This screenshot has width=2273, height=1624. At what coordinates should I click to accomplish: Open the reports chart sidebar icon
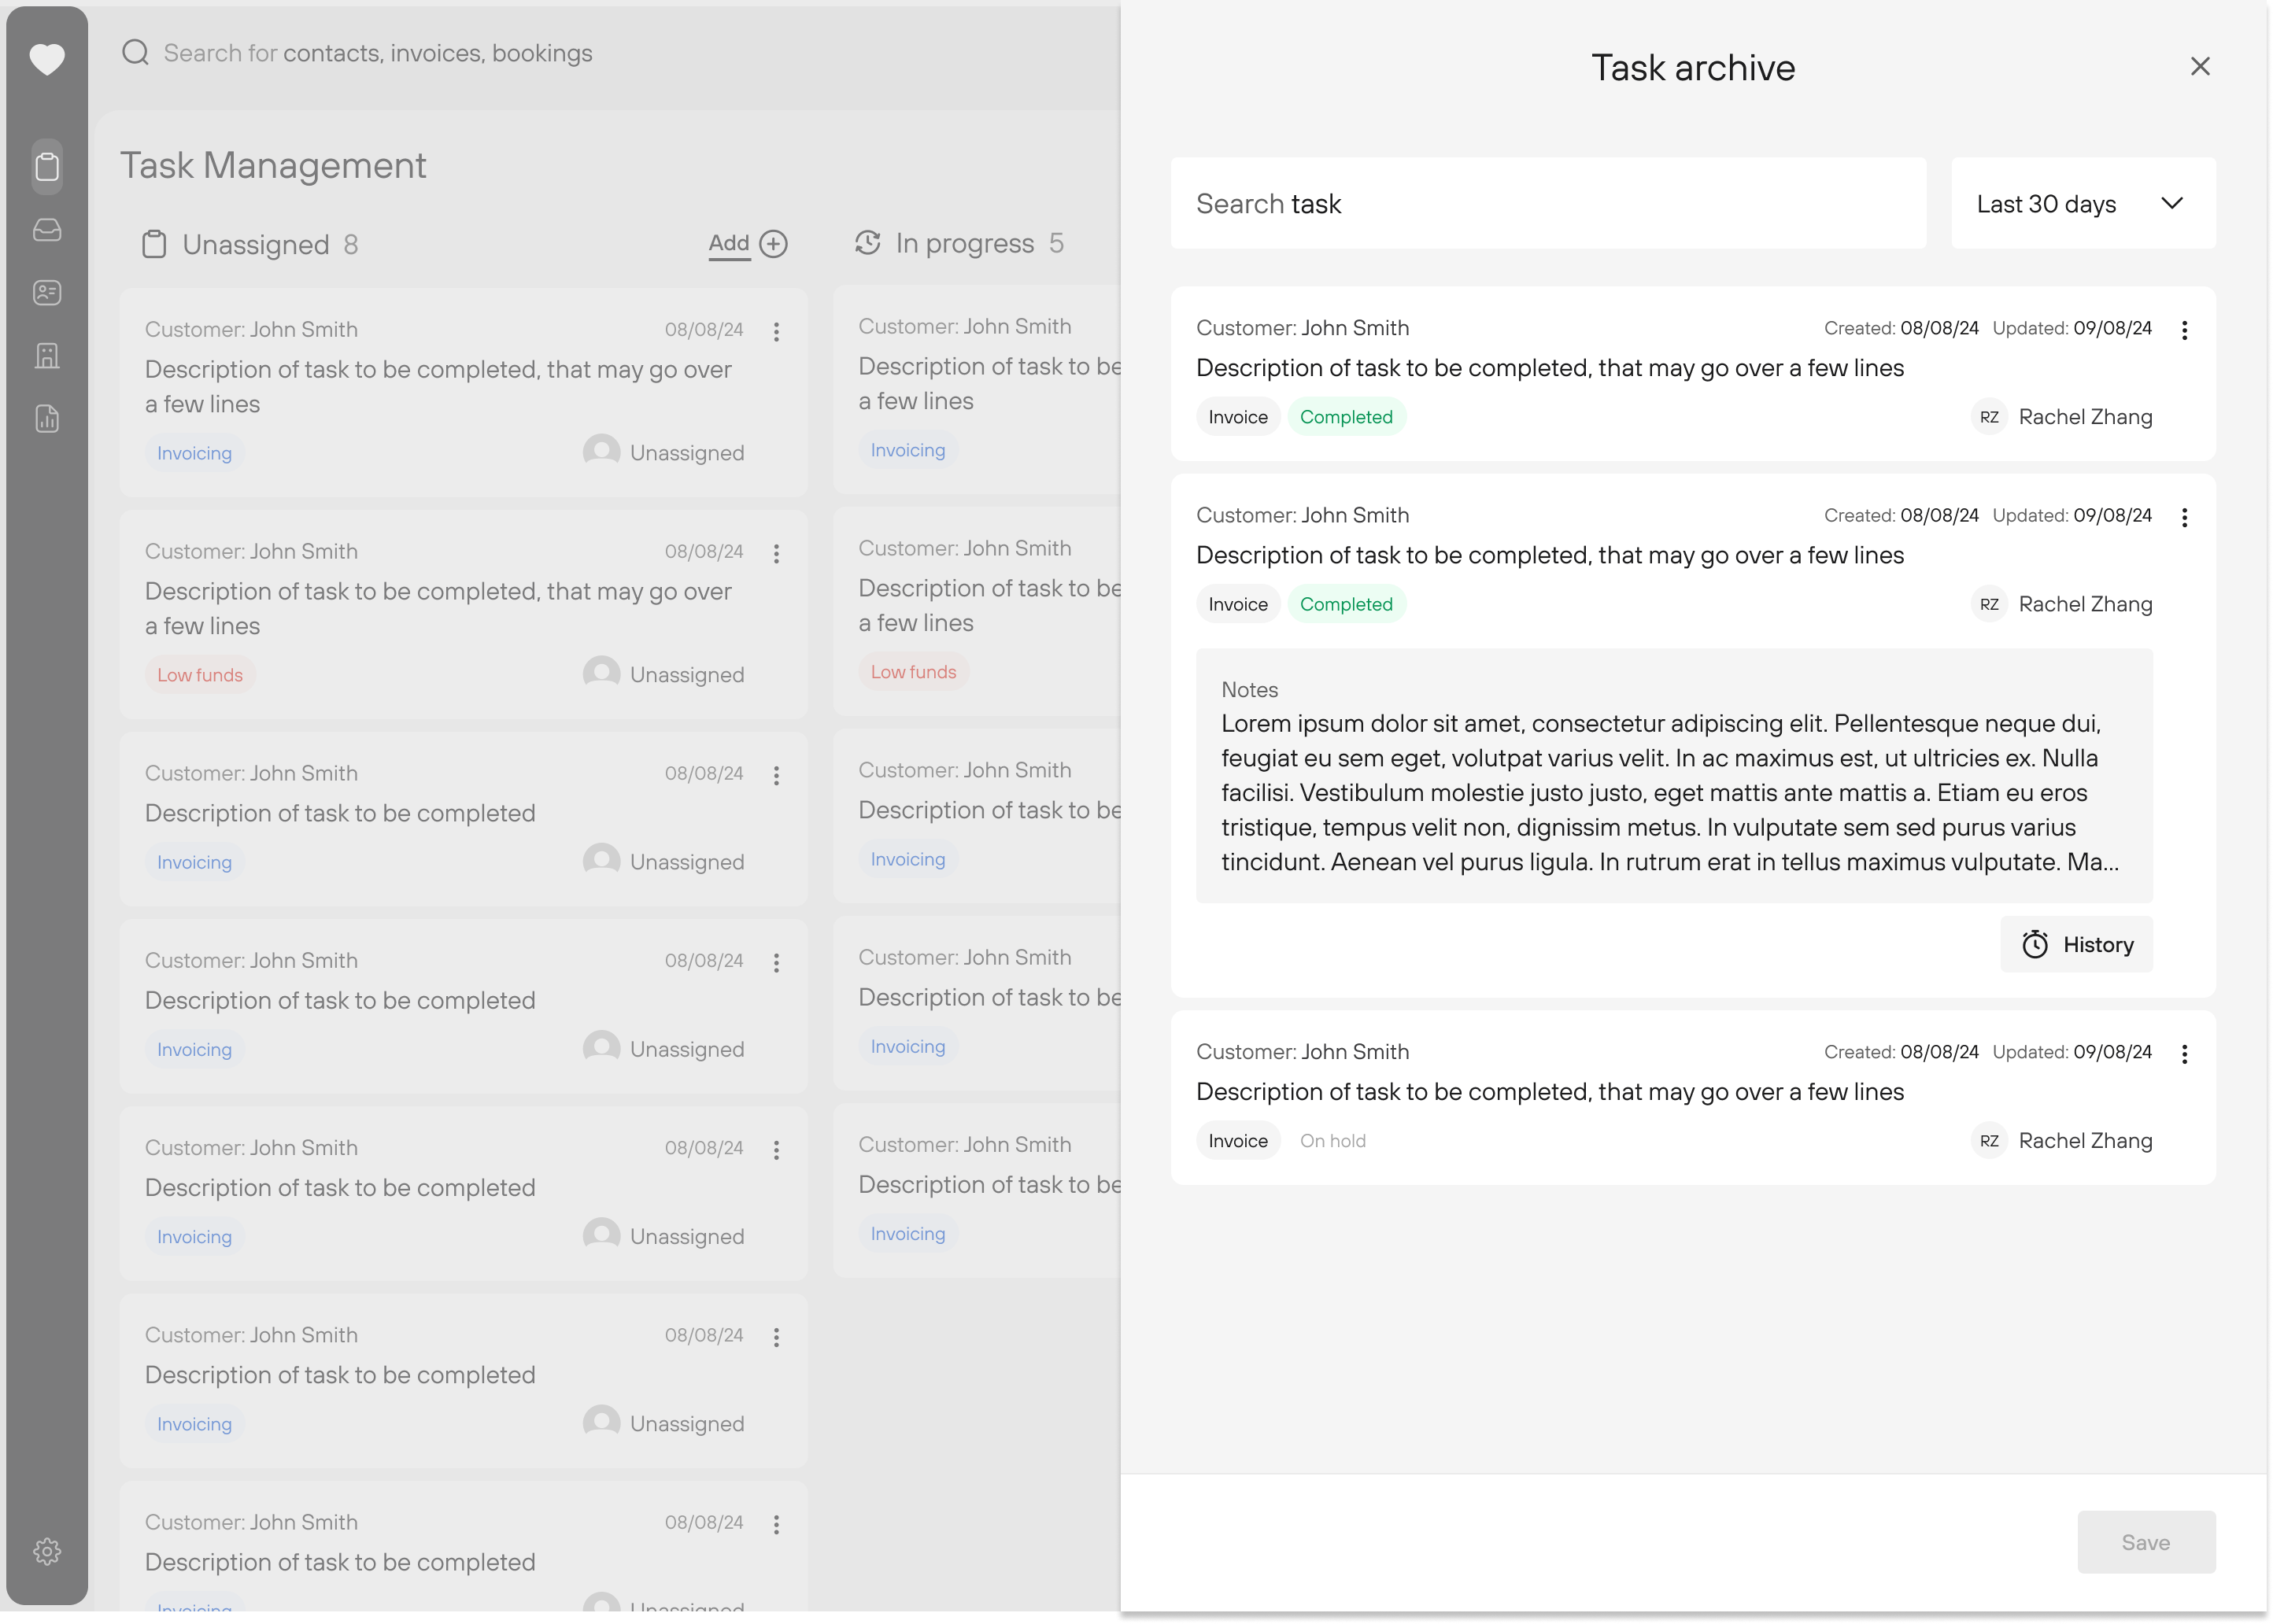[47, 419]
